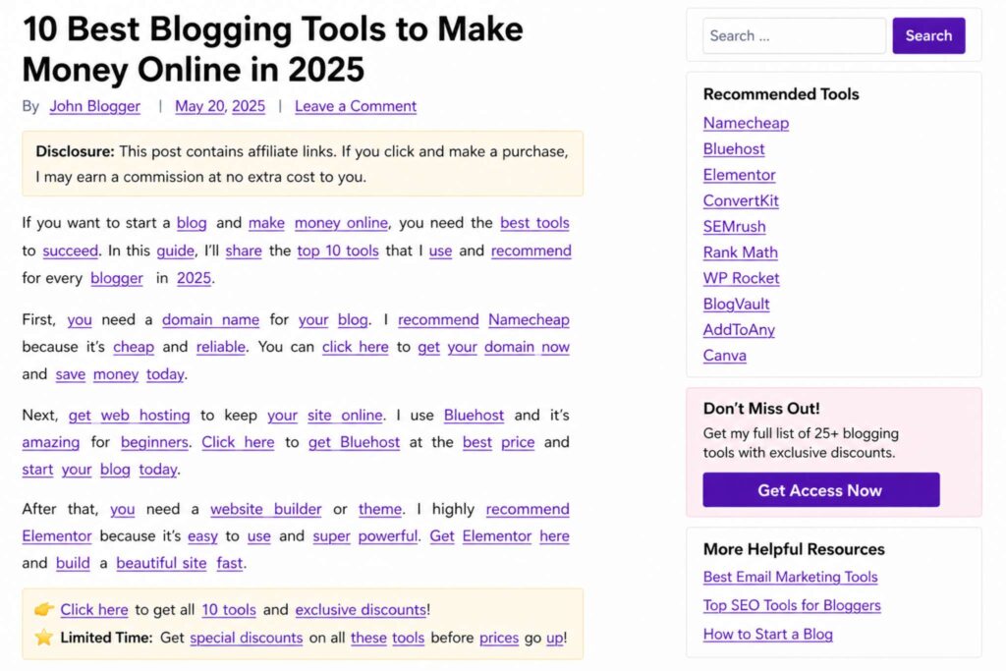Click inside the search input field
The width and height of the screenshot is (1006, 671).
pos(792,35)
